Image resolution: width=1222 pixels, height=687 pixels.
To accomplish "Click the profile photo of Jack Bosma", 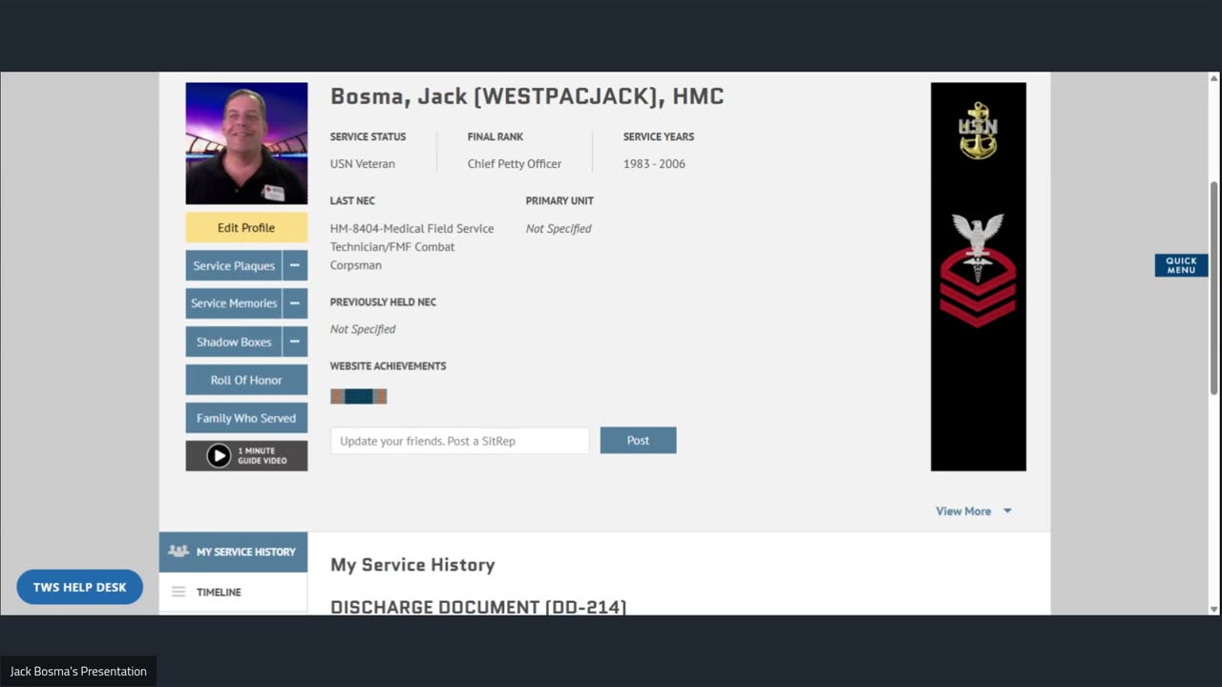I will (246, 143).
